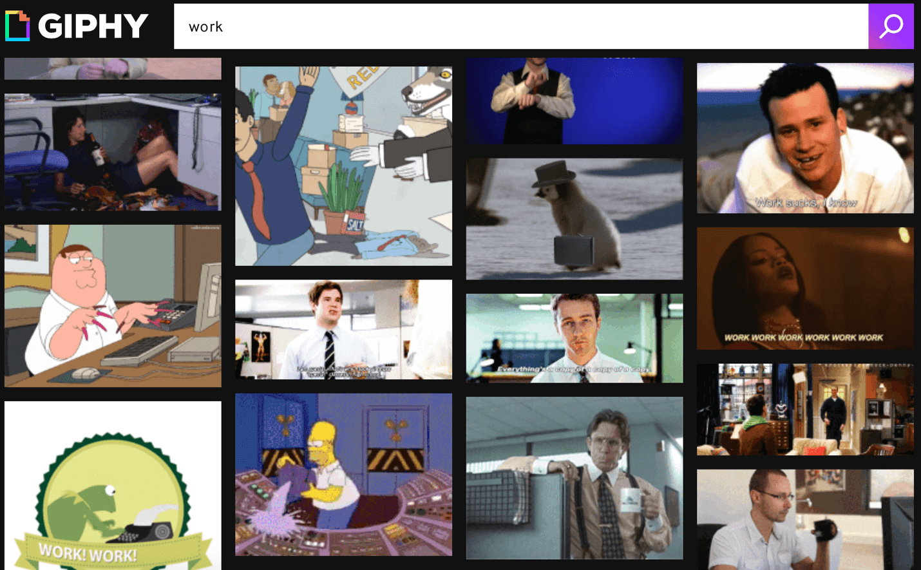Image resolution: width=921 pixels, height=570 pixels.
Task: Open the cartoon wolf office boxes GIF
Action: 343,166
